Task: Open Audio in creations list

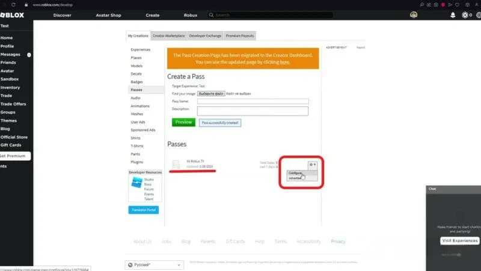Action: (x=135, y=98)
